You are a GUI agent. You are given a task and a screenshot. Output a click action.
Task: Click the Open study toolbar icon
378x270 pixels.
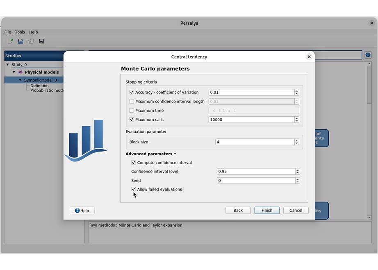(20, 41)
